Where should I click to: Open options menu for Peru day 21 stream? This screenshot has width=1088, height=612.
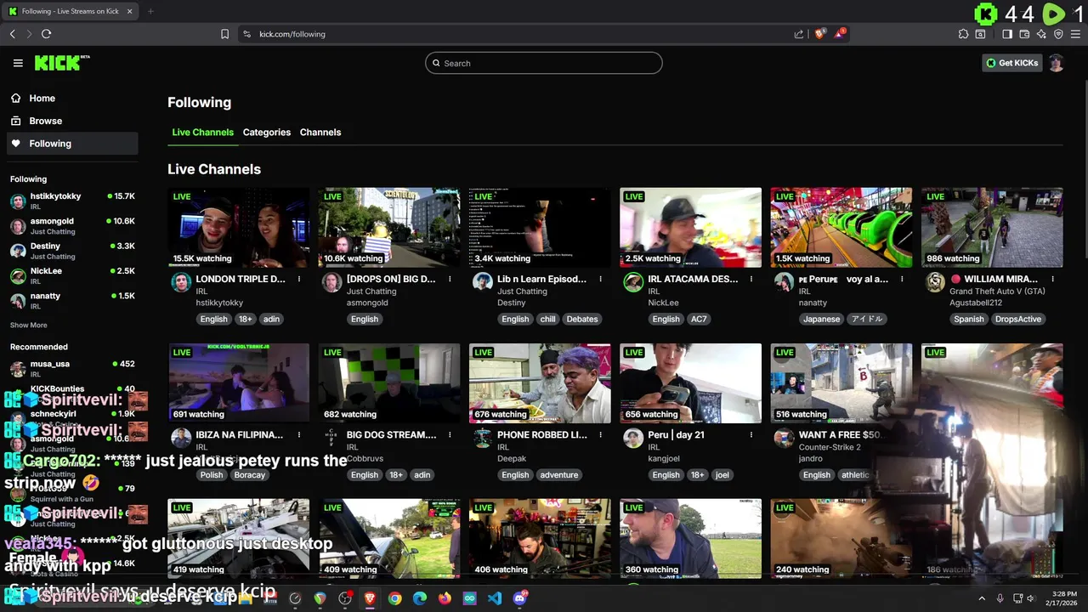[x=751, y=434]
